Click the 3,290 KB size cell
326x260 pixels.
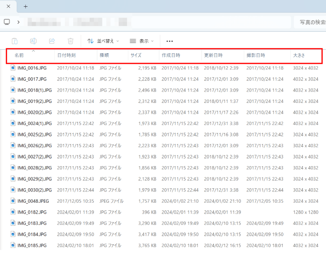[147, 223]
